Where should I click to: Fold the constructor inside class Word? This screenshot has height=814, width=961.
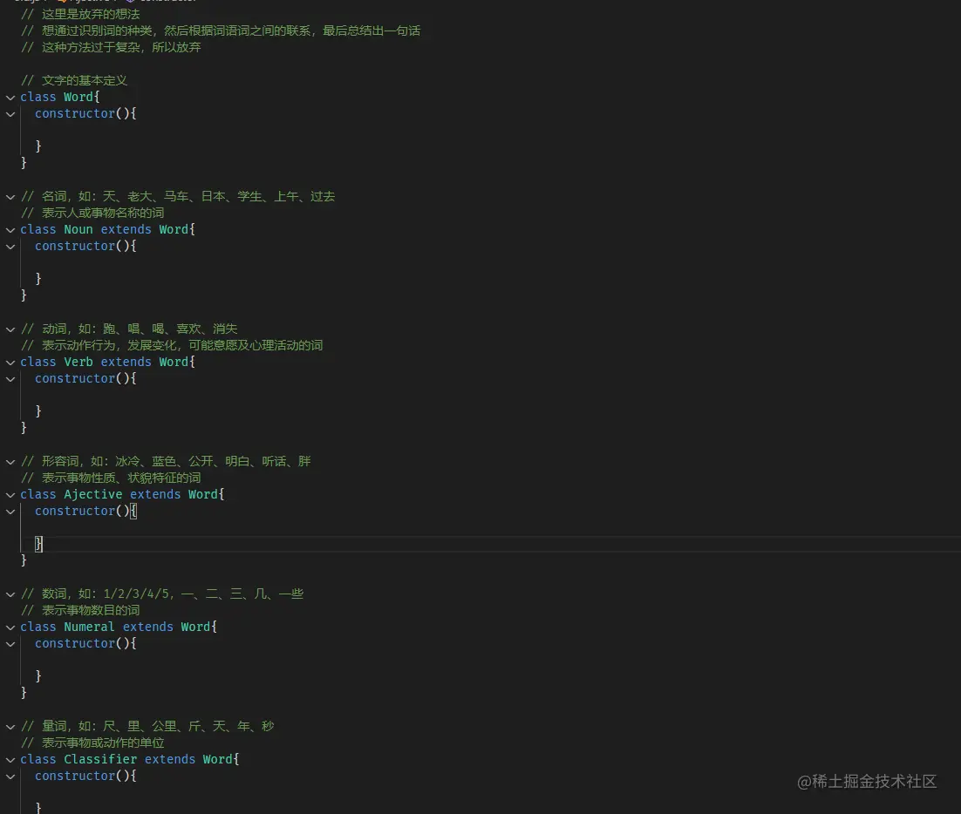[10, 114]
